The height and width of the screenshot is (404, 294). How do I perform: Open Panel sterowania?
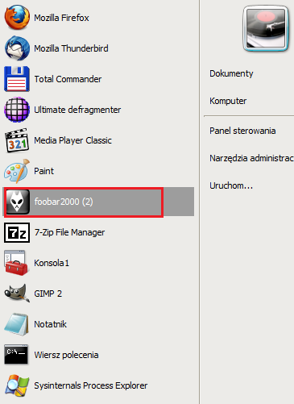click(x=242, y=131)
